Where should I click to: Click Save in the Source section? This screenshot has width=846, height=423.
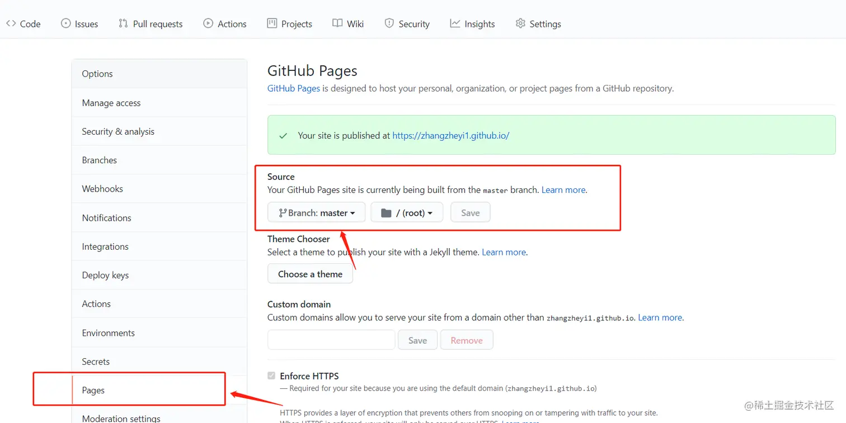point(471,213)
